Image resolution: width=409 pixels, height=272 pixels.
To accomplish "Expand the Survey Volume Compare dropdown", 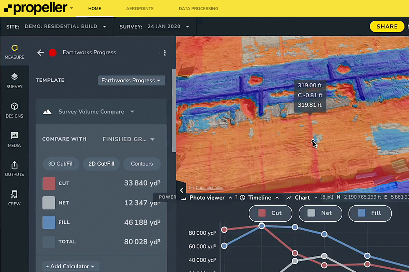I will [132, 112].
